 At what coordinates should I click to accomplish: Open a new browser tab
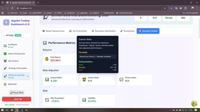coord(38,3)
